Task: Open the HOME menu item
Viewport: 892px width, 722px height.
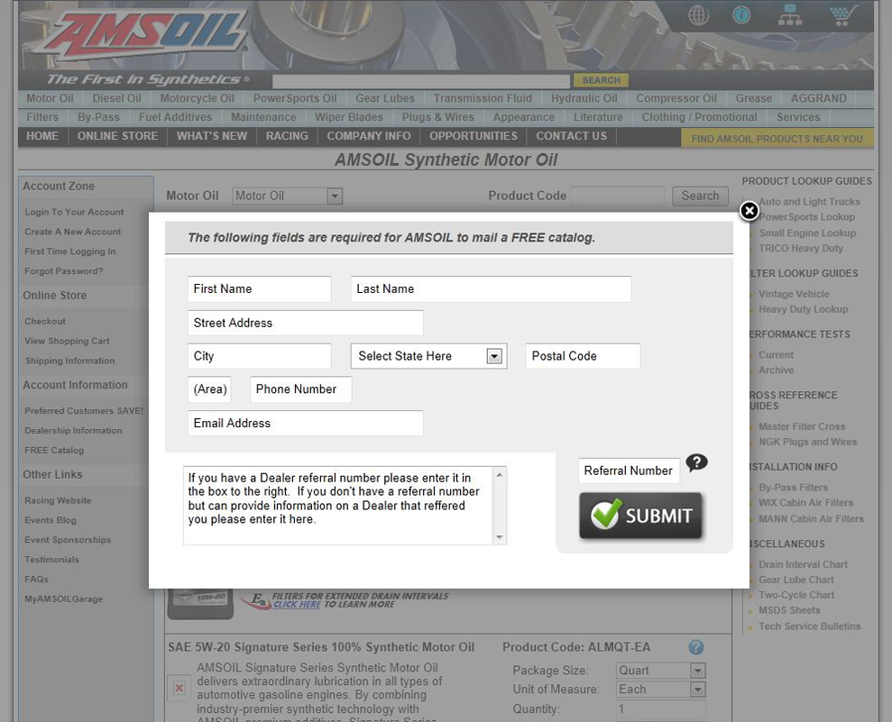Action: (42, 136)
